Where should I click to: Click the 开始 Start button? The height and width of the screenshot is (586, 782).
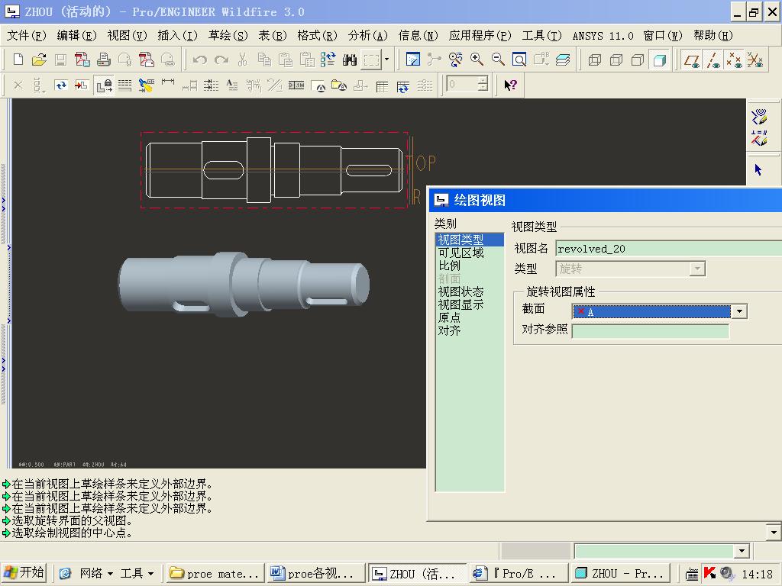point(25,573)
